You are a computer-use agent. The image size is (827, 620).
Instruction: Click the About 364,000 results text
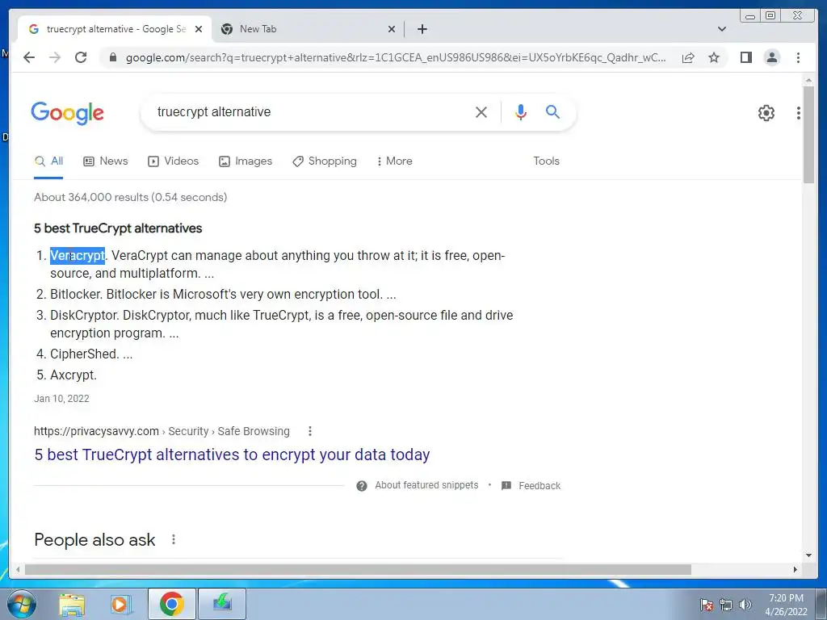point(130,197)
